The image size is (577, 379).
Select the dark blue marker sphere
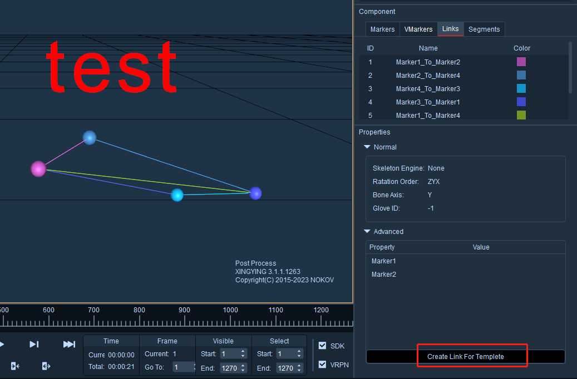pos(255,193)
